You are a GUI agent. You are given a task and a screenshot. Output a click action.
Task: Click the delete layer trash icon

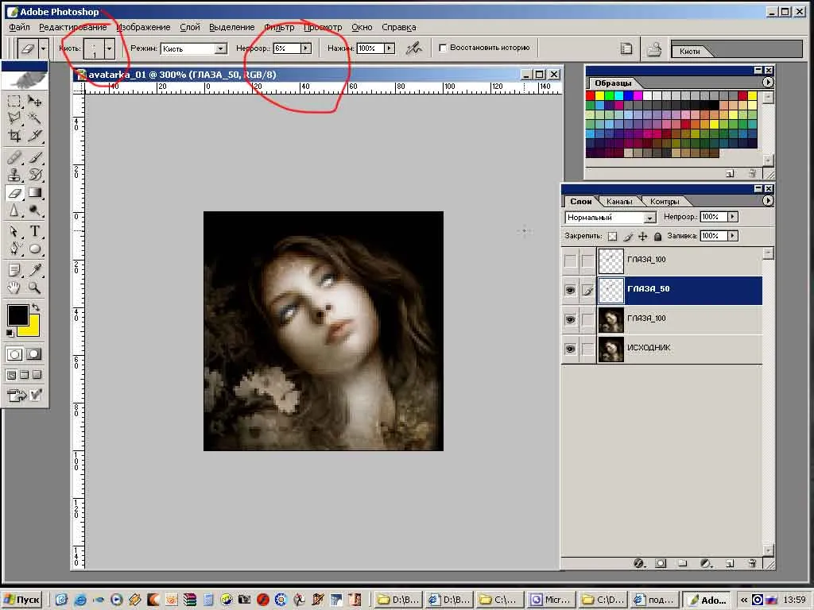tap(752, 563)
